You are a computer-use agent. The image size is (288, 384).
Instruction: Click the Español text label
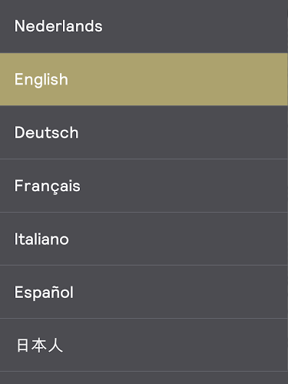click(x=44, y=293)
